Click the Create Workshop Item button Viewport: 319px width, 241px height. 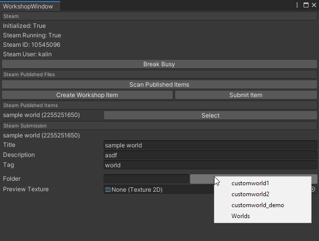[x=87, y=95]
